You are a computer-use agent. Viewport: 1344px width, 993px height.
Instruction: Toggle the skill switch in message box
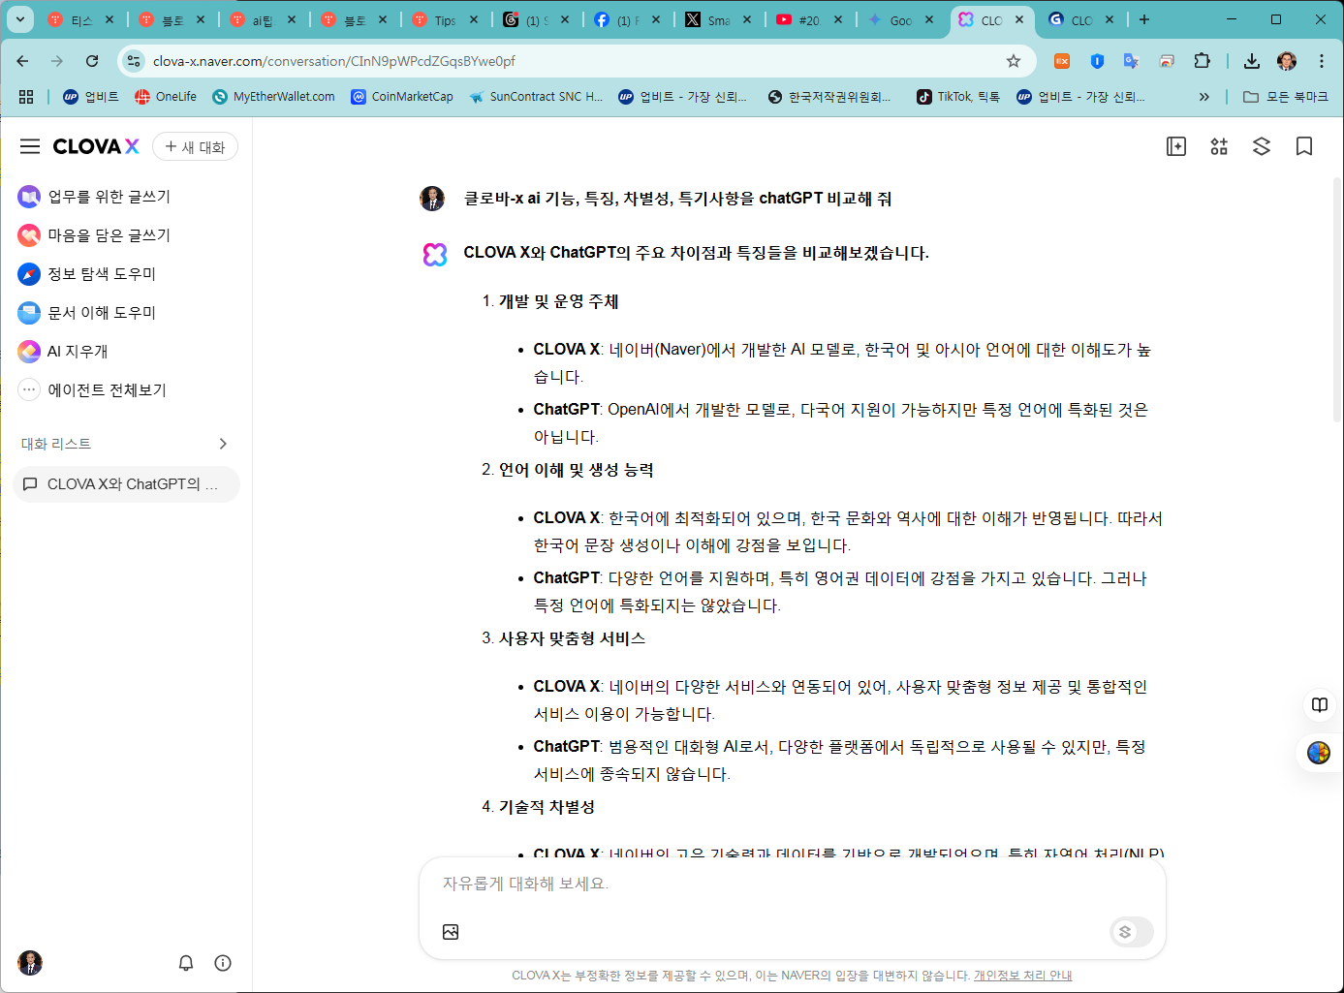(x=1132, y=932)
